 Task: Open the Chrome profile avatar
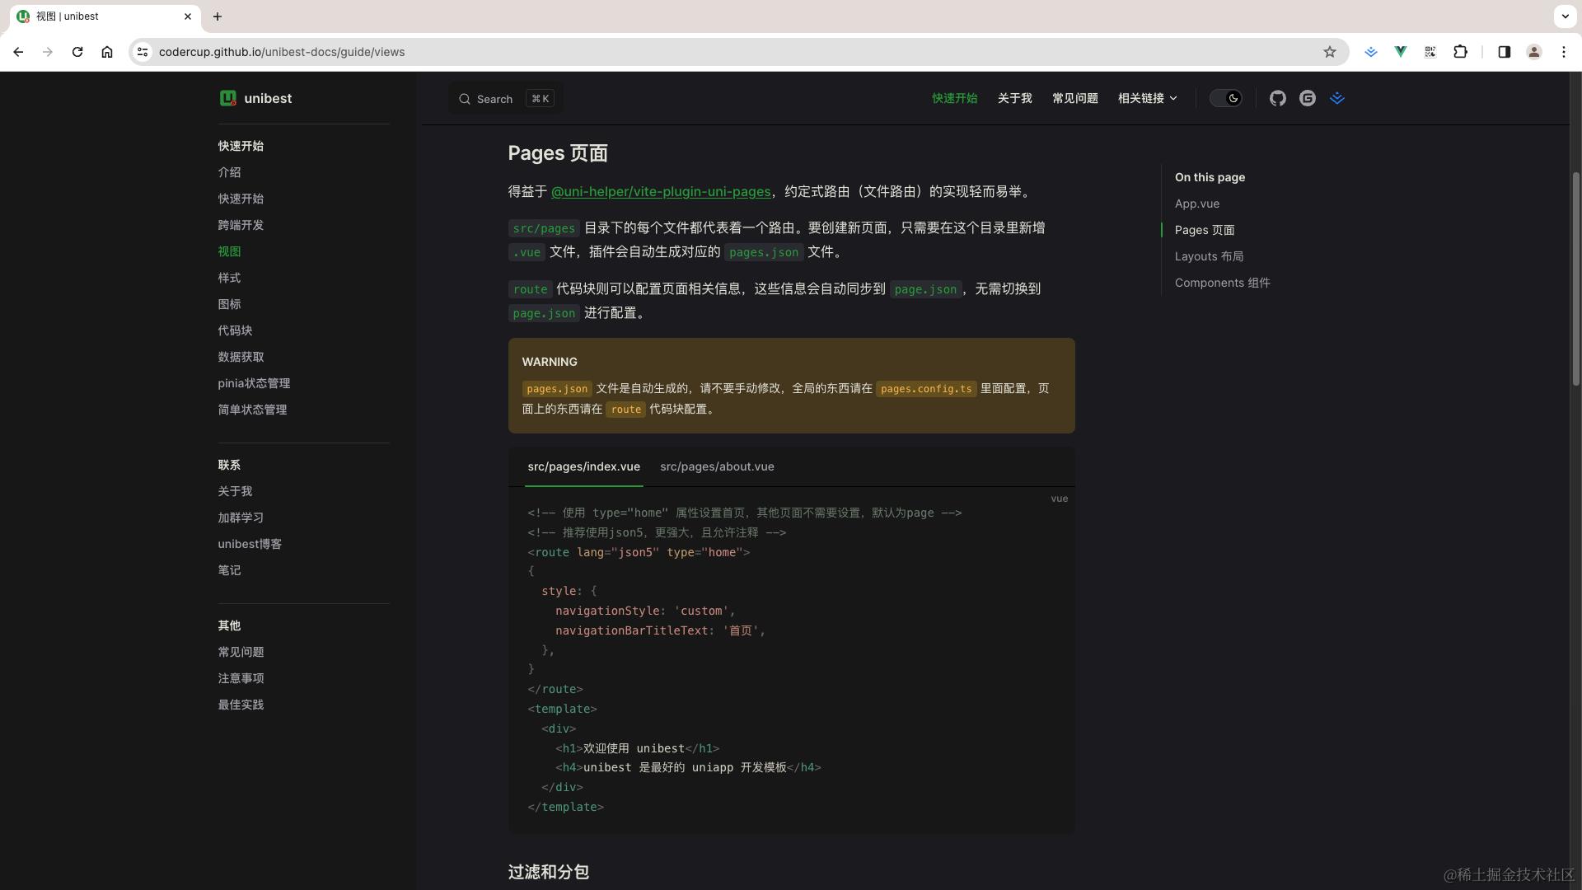coord(1534,52)
